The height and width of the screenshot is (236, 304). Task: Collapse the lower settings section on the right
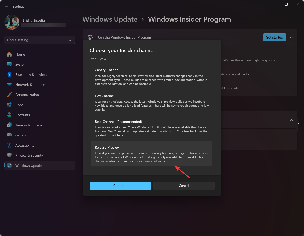tap(291, 120)
